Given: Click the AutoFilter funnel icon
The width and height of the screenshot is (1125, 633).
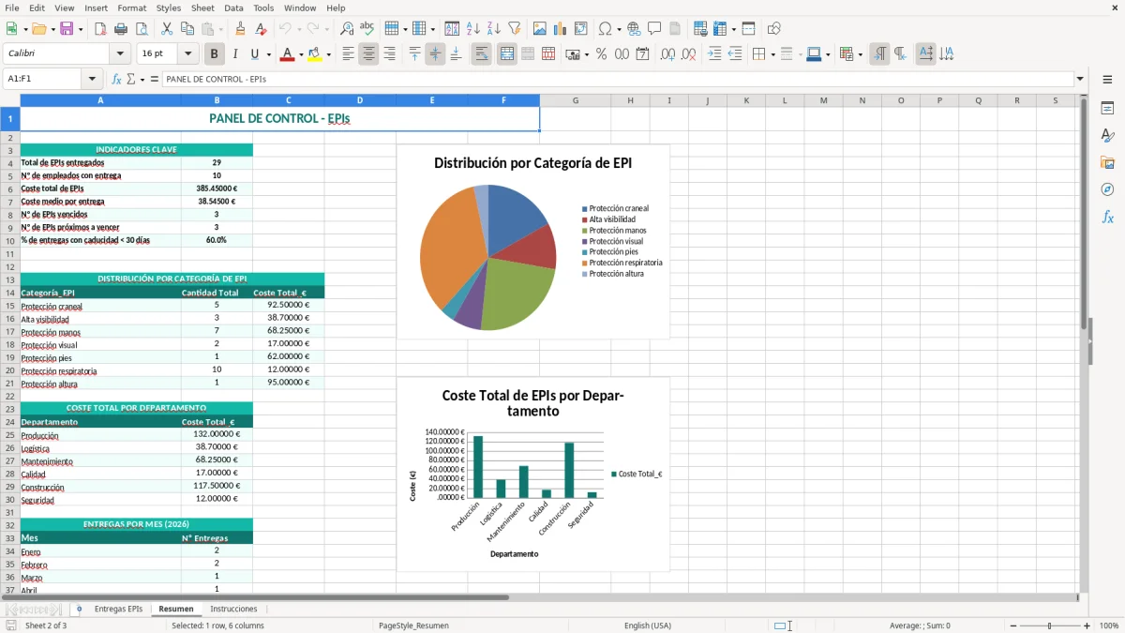Looking at the screenshot, I should (x=515, y=29).
